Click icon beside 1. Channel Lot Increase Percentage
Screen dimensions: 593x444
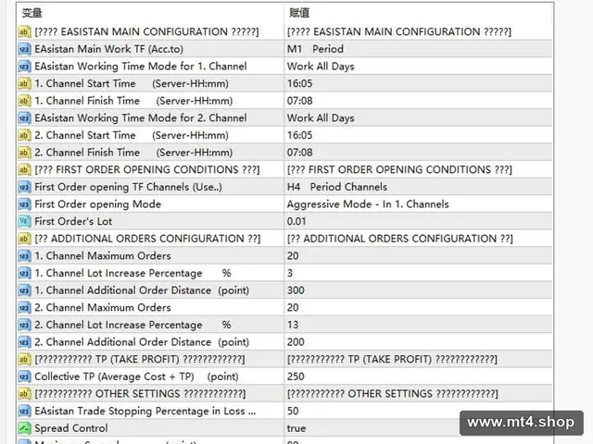pyautogui.click(x=24, y=274)
